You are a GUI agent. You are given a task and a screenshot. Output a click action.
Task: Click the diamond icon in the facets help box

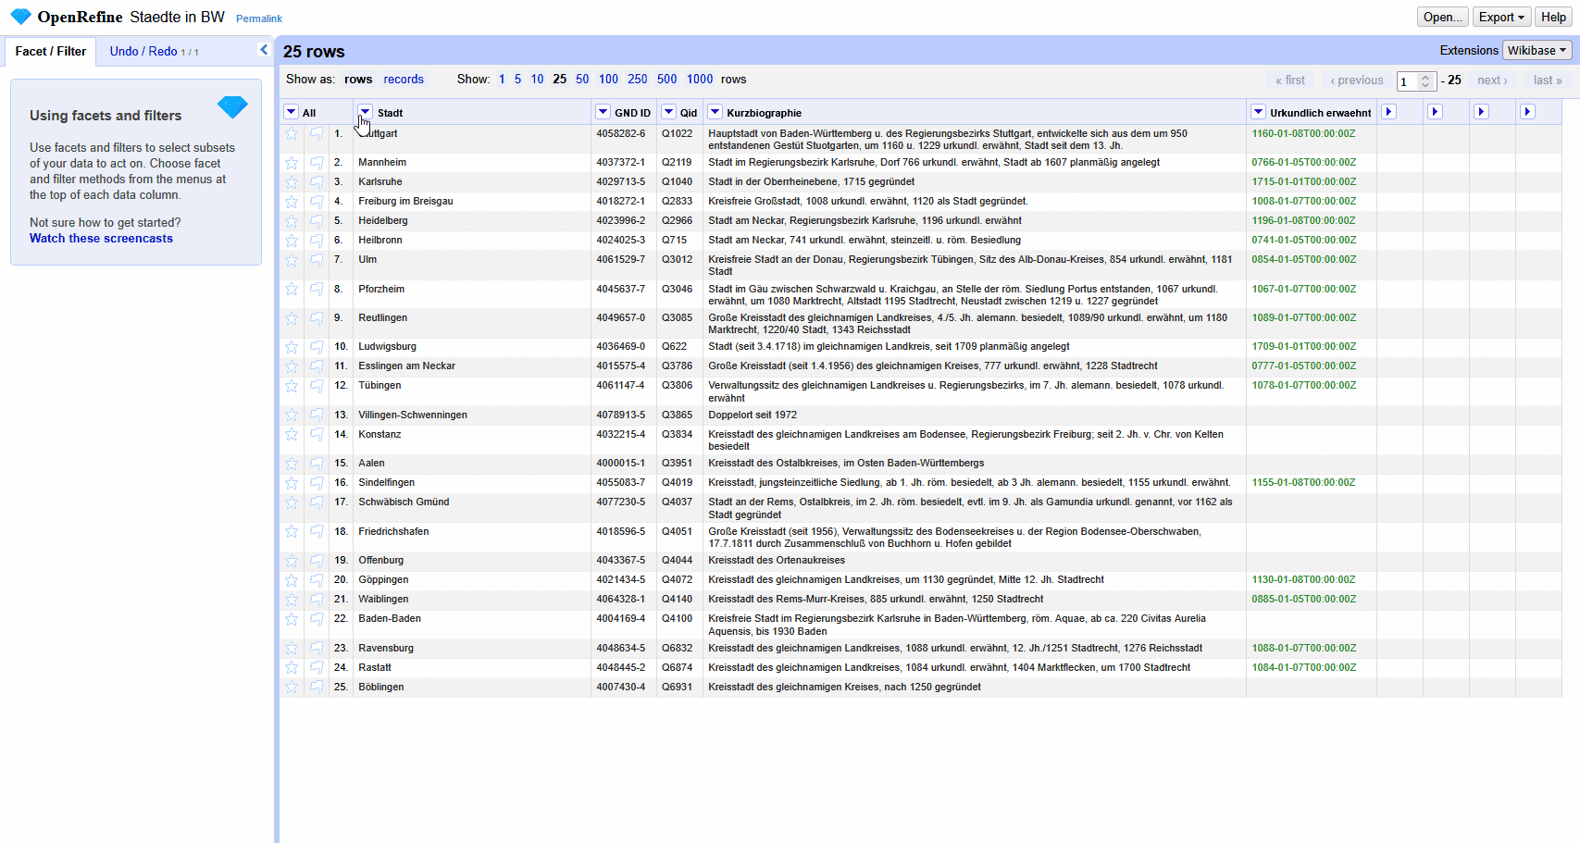click(232, 108)
